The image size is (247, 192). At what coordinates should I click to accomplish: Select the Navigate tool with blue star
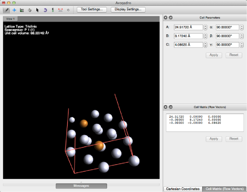click(x=14, y=10)
